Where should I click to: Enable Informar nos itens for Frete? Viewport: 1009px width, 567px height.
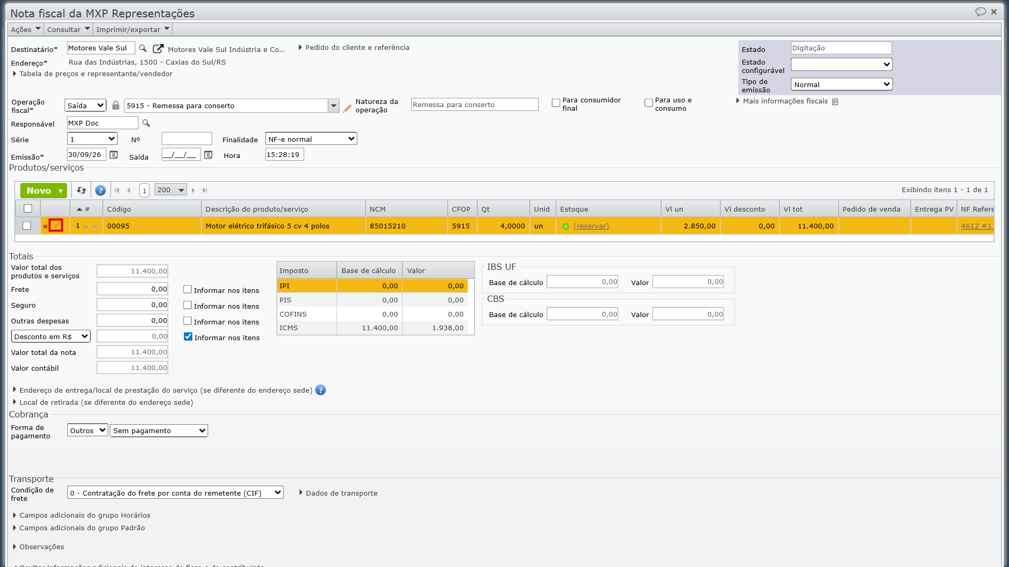[188, 289]
